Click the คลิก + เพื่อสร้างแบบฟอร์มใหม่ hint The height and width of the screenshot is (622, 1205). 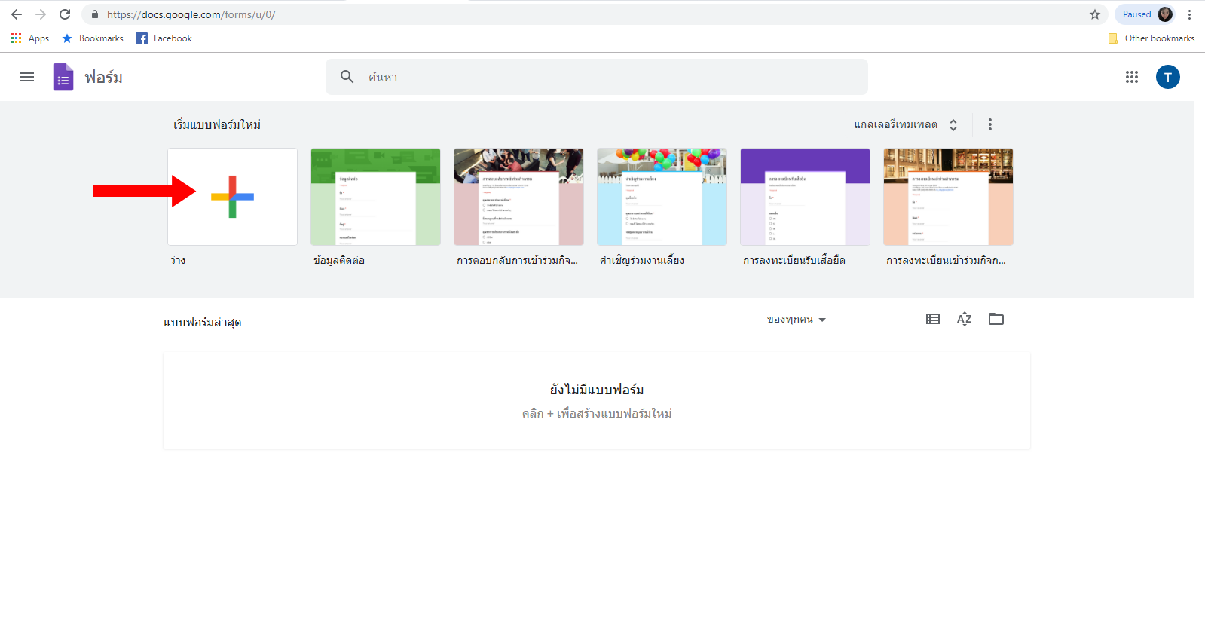(597, 414)
